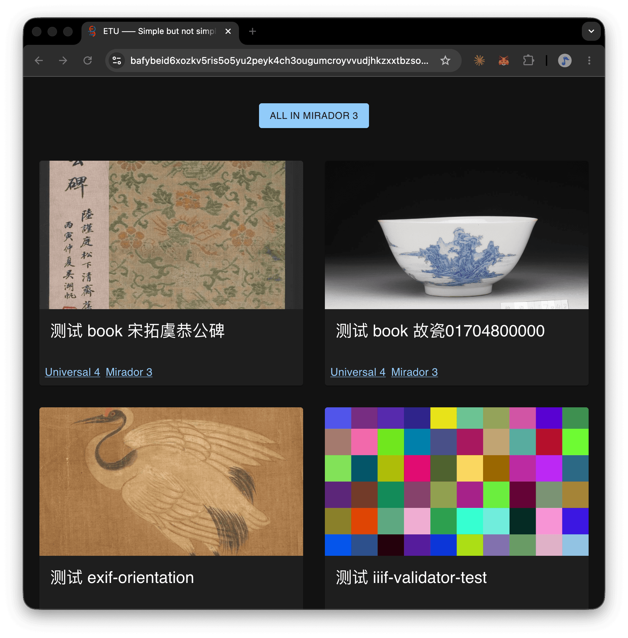This screenshot has width=628, height=638.
Task: Reload the page with refresh icon
Action: pos(88,61)
